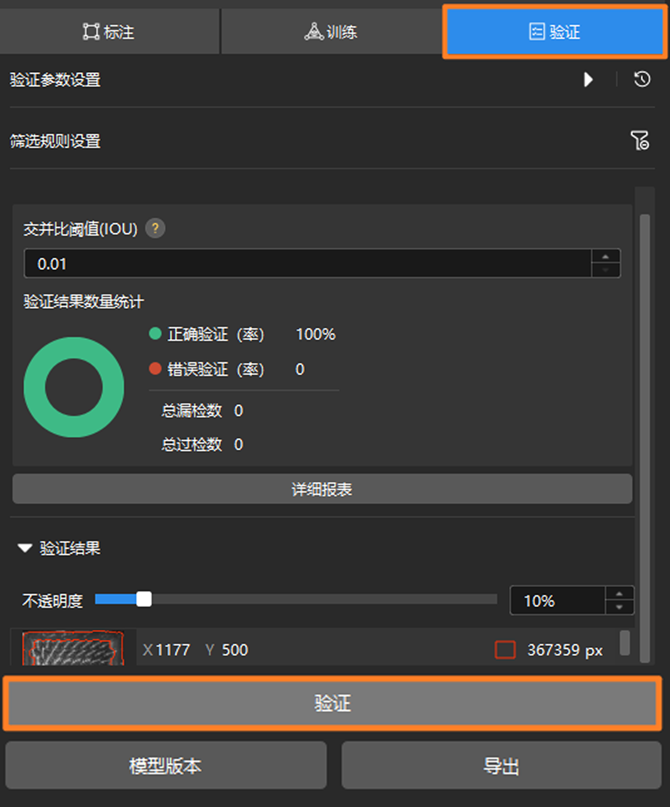Switch to the 标注 tab

(x=110, y=31)
